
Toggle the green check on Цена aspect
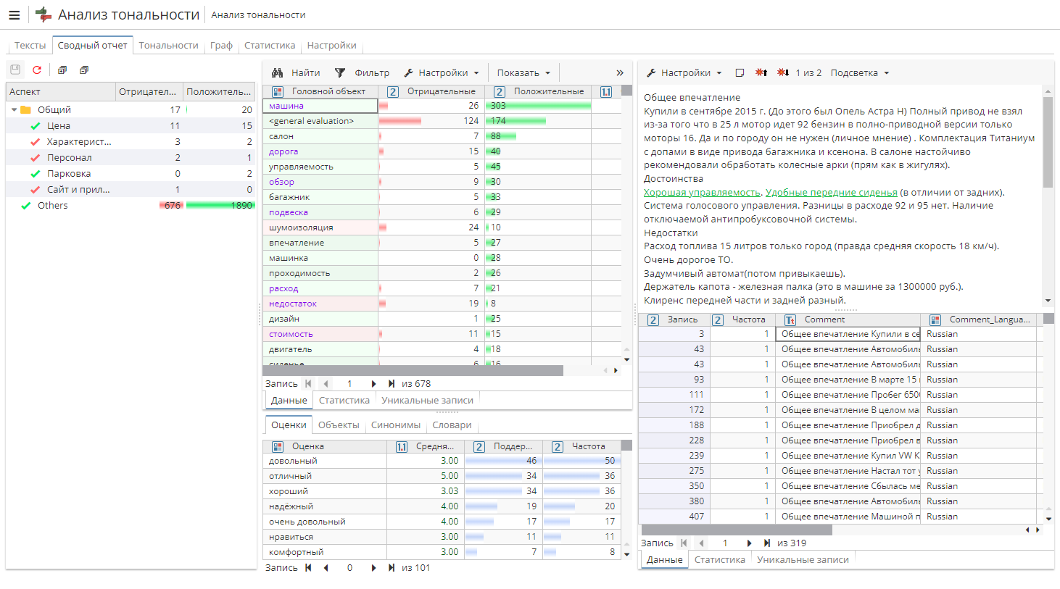click(36, 126)
